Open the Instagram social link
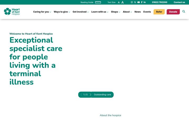The image size is (189, 118). [x=132, y=2]
